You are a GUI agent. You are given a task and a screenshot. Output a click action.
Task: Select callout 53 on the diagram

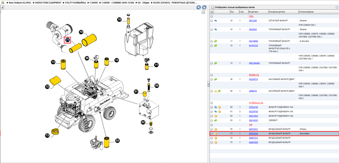pos(117,141)
